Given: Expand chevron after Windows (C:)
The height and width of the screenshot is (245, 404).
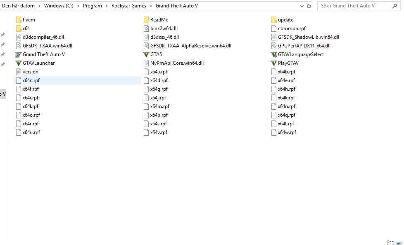Looking at the screenshot, I should pos(78,6).
